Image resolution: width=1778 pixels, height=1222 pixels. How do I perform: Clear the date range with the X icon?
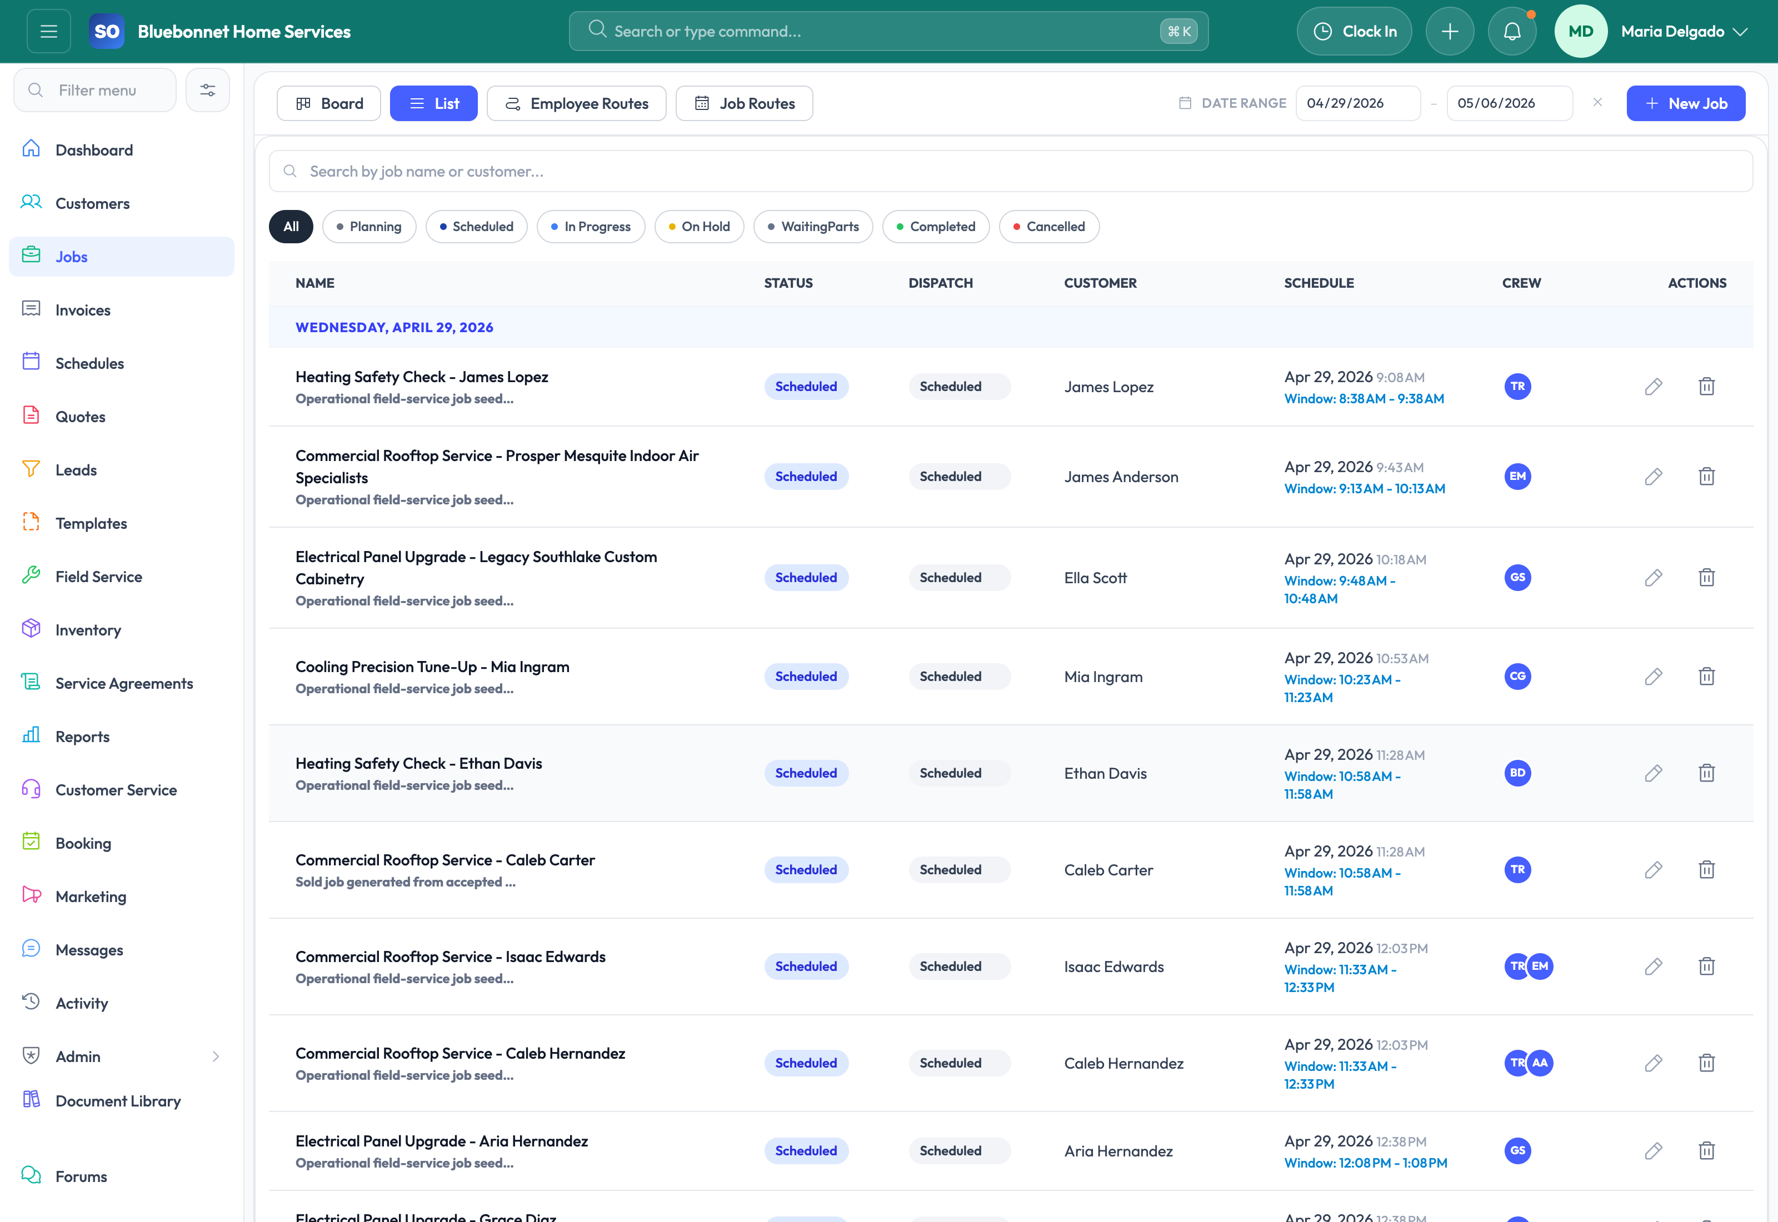1597,103
